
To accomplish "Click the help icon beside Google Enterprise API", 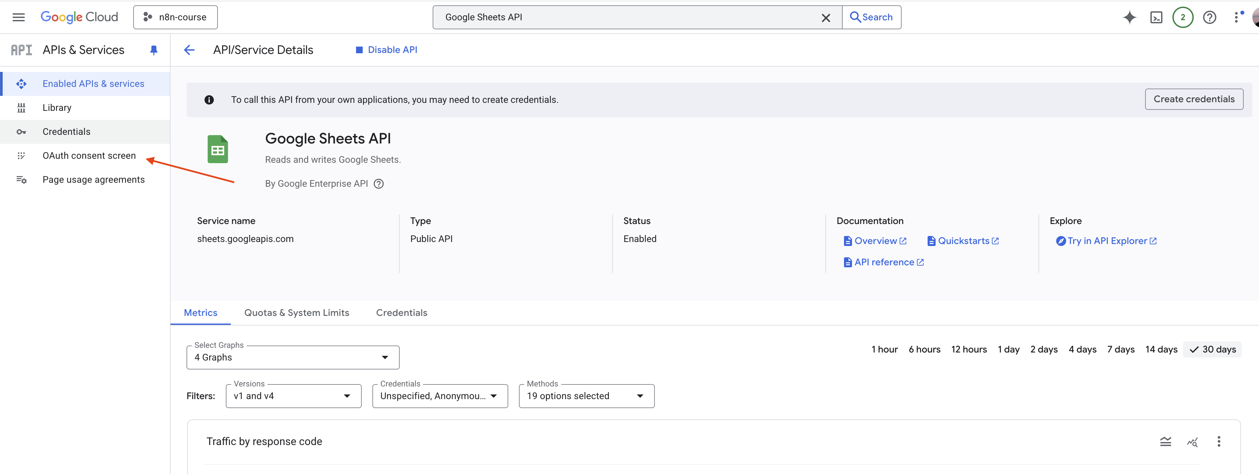I will 378,184.
